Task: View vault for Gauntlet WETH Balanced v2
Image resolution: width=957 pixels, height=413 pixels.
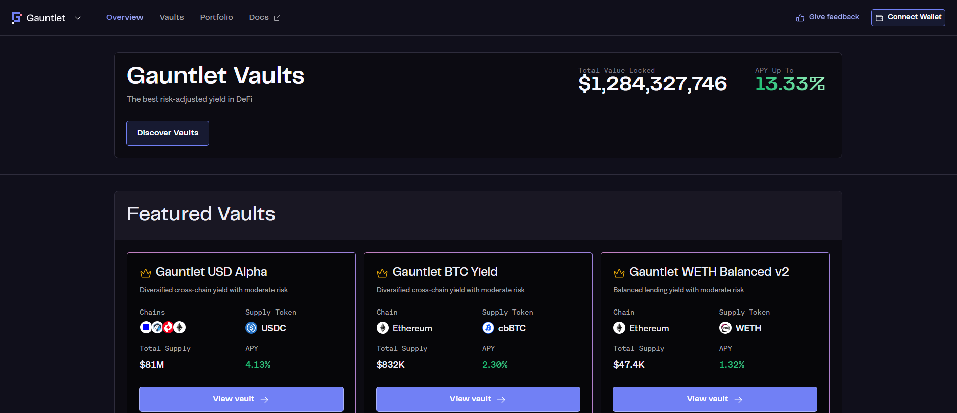Action: point(715,399)
